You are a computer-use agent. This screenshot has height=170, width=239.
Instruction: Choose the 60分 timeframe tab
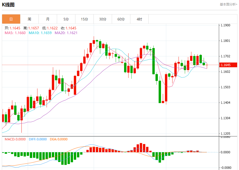[121, 19]
